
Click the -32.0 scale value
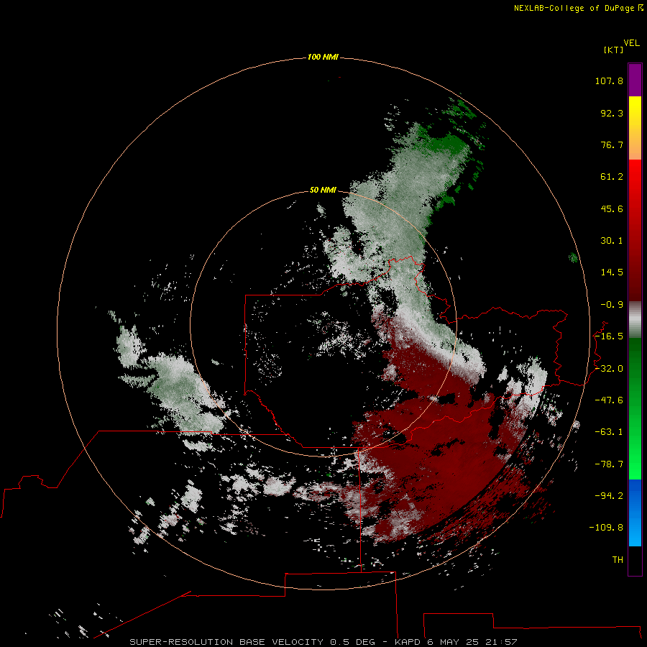tap(609, 369)
